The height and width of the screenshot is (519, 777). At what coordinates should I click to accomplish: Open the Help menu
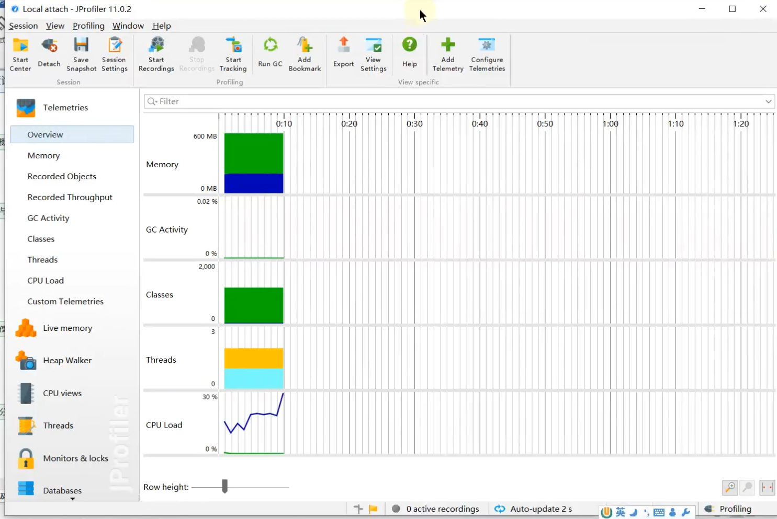[162, 26]
